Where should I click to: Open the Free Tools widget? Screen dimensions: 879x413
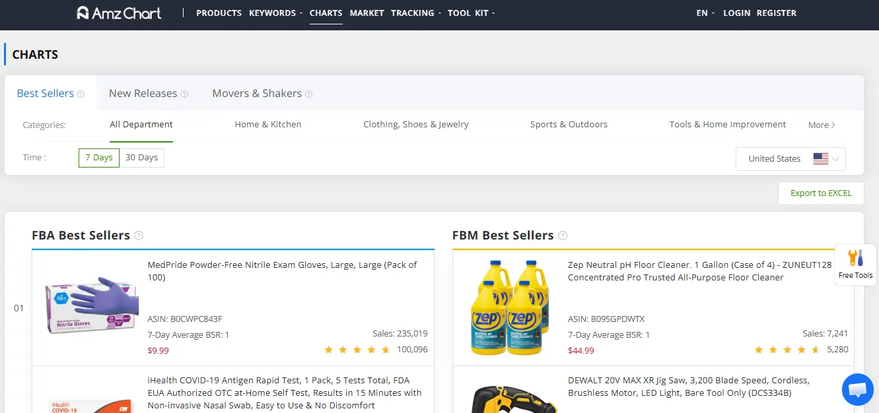(x=855, y=264)
